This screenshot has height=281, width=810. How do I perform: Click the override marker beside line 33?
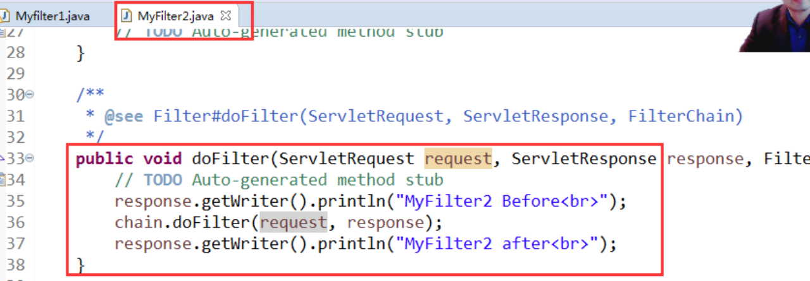[2, 158]
